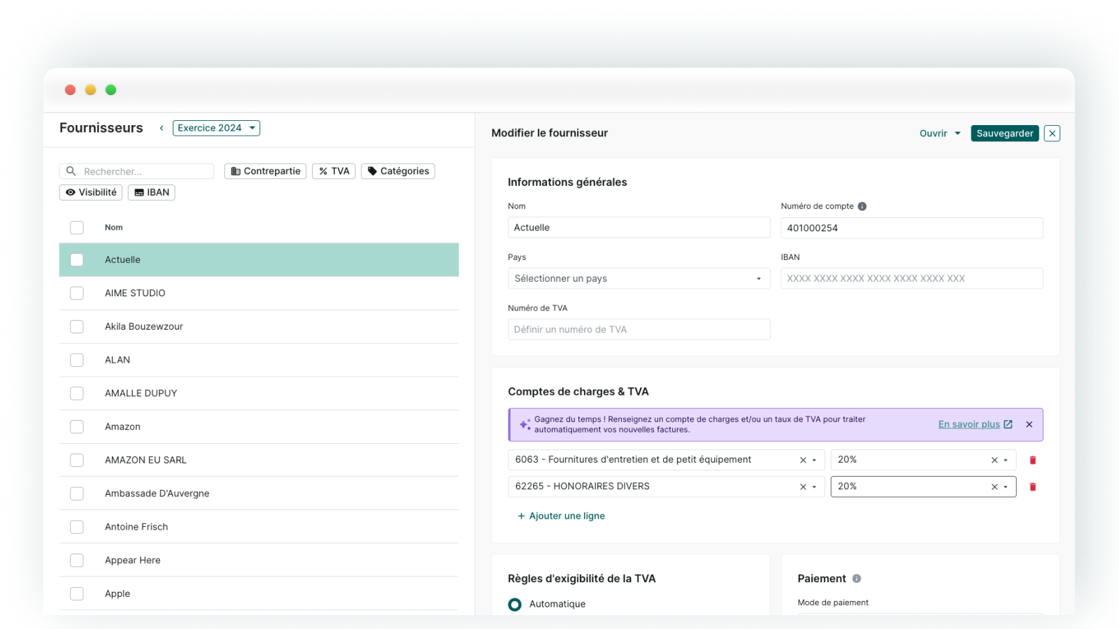
Task: Open the Exercice 2024 dropdown
Action: [x=216, y=128]
